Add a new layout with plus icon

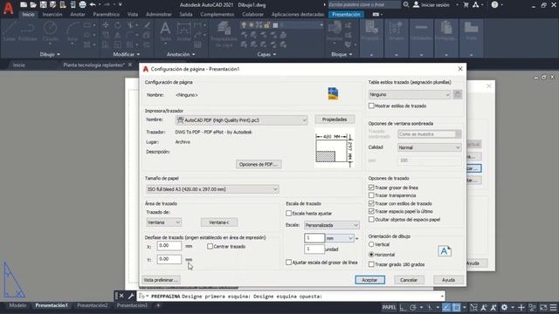(x=158, y=305)
